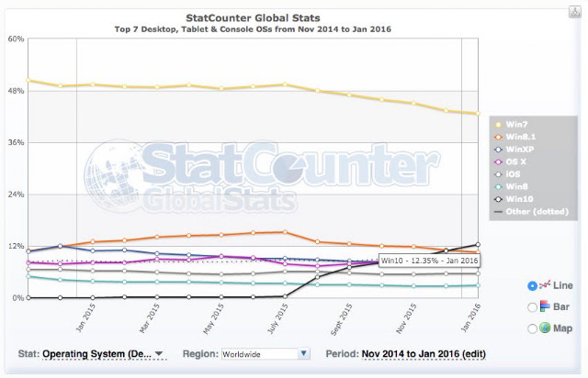Click the Bar chart icon
The width and height of the screenshot is (588, 378).
coord(545,306)
